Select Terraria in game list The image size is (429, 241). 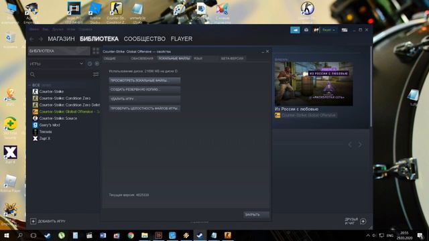[46, 132]
